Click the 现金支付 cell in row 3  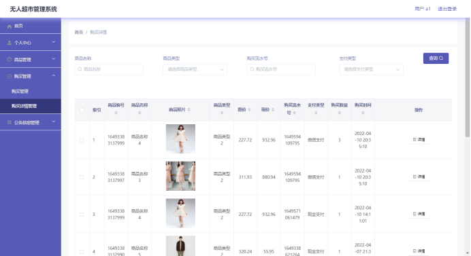316,215
